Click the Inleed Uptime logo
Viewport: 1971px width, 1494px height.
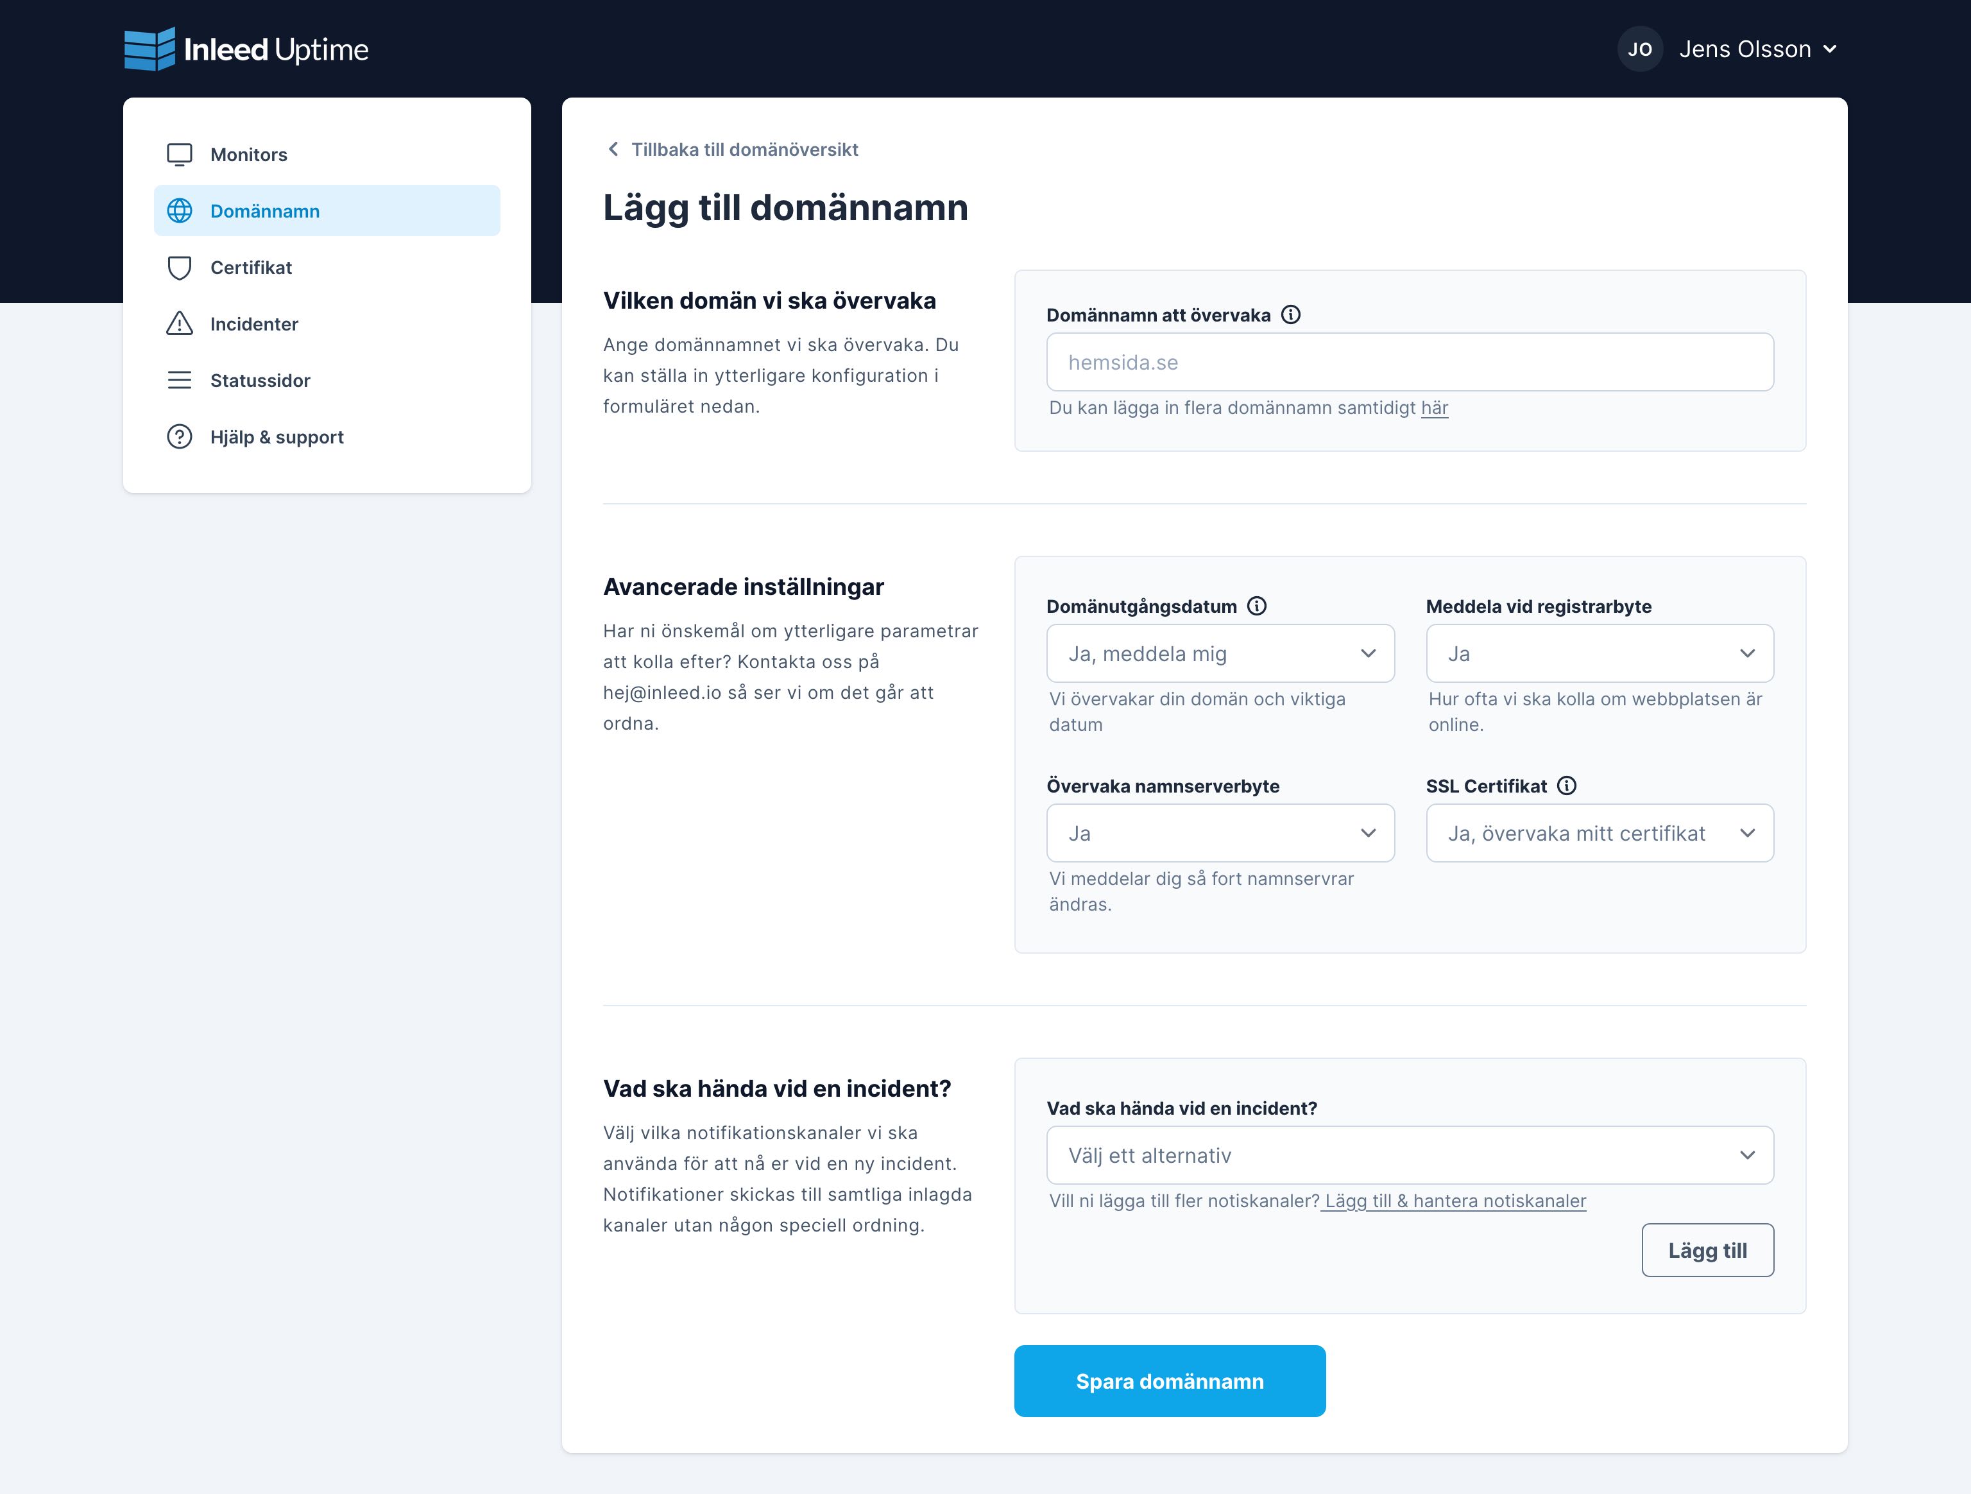pyautogui.click(x=246, y=49)
